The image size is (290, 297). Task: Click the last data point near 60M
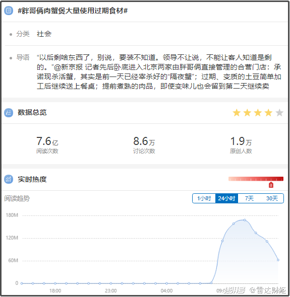pyautogui.click(x=278, y=260)
